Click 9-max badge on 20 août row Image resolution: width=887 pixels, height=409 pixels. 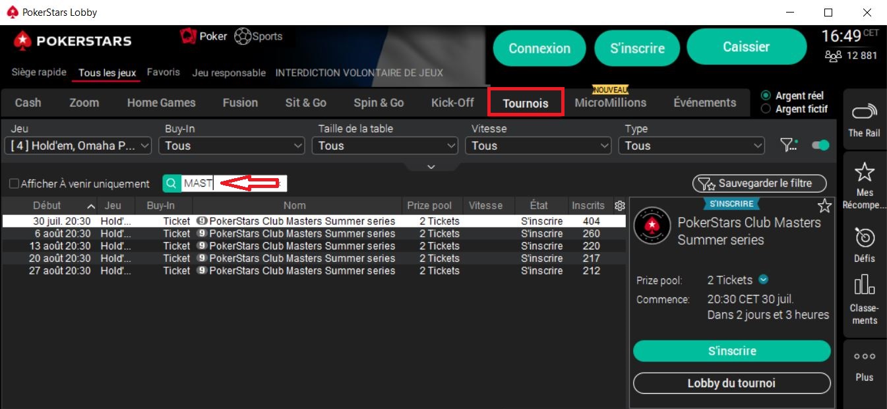point(202,258)
